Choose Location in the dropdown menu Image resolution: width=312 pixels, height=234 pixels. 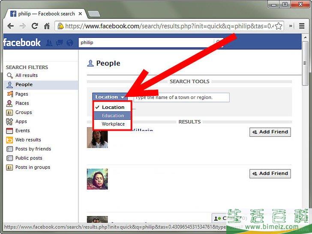click(112, 107)
